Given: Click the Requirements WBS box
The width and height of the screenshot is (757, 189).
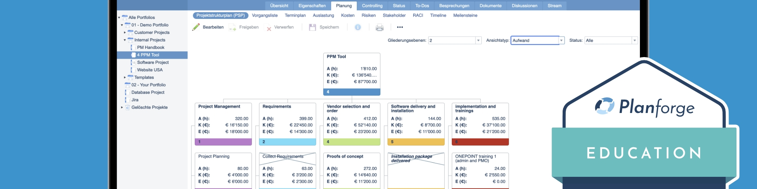Looking at the screenshot, I should (x=287, y=124).
